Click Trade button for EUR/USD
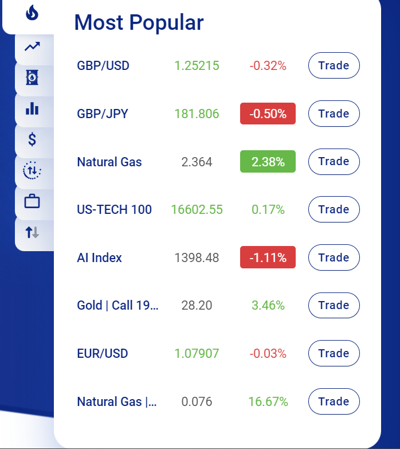Image resolution: width=400 pixels, height=449 pixels. click(334, 353)
